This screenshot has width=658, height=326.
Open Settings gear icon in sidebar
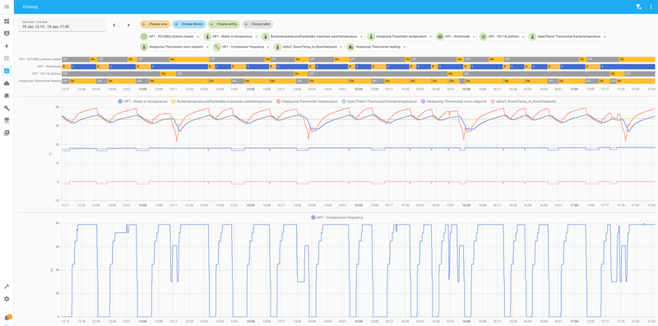[7, 299]
